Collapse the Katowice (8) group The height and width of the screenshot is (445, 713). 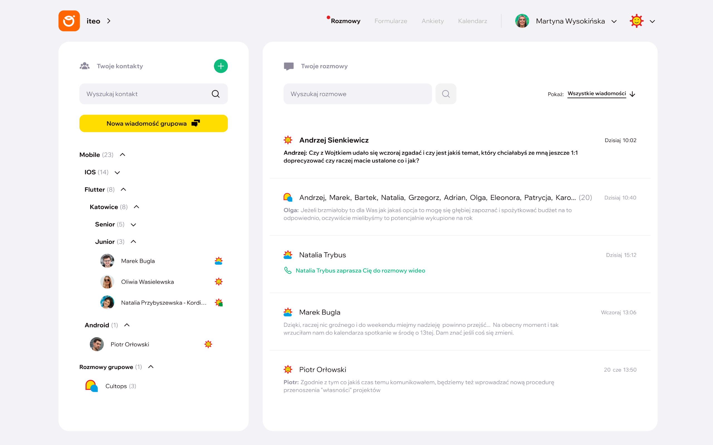pyautogui.click(x=136, y=207)
